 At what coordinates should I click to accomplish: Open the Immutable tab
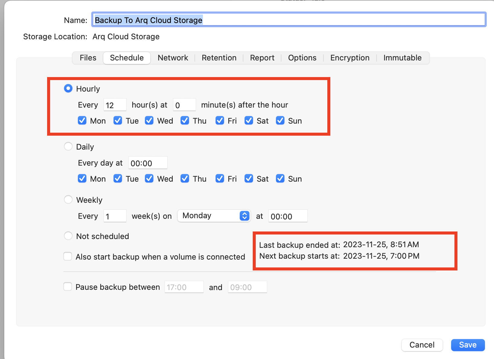(x=403, y=58)
